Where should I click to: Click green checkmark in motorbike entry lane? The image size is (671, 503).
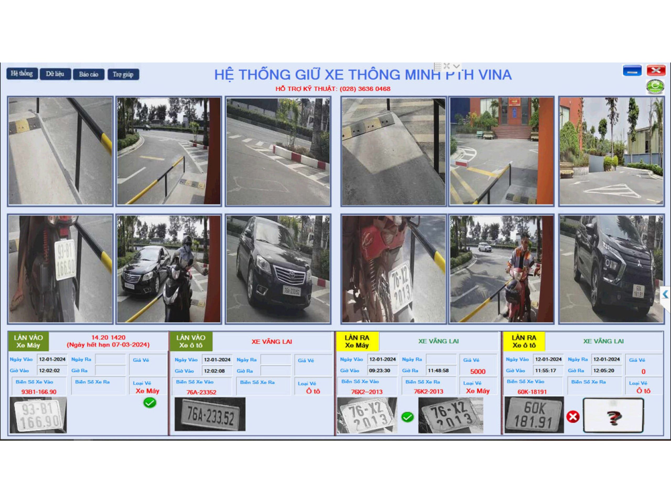[150, 403]
